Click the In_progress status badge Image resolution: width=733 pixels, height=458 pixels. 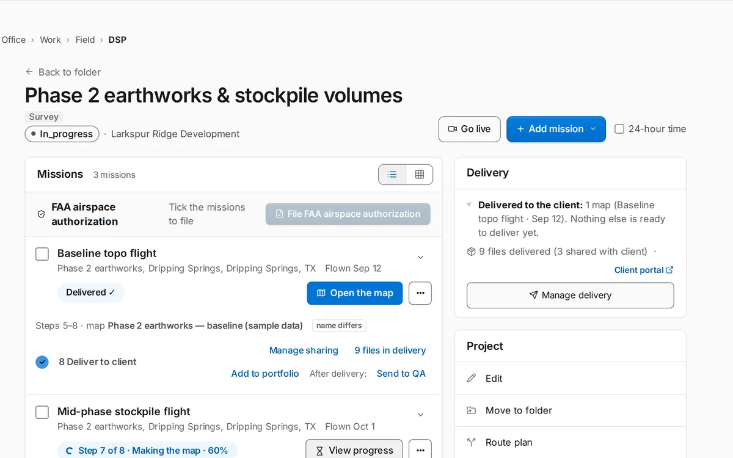[x=62, y=134]
